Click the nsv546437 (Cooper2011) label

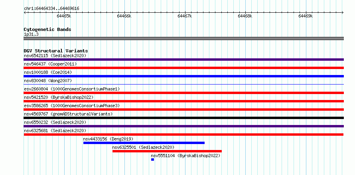click(x=50, y=64)
